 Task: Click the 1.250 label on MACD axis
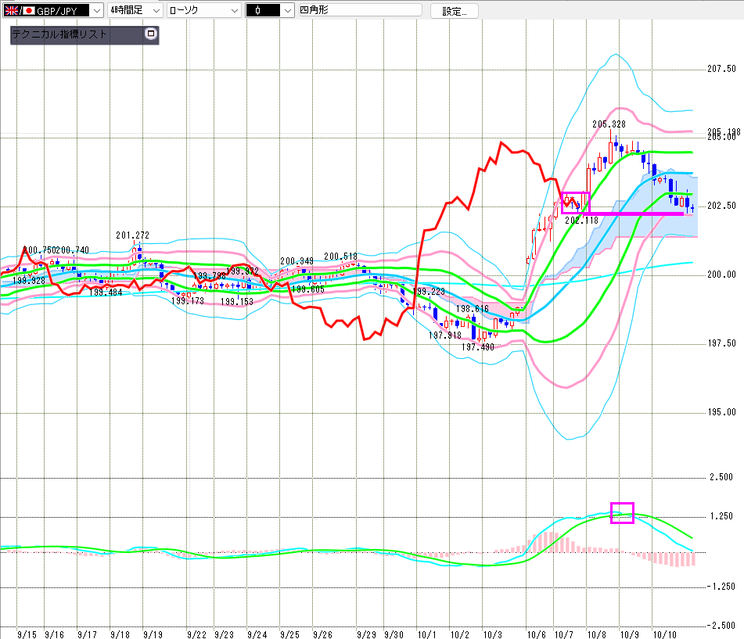[x=721, y=517]
